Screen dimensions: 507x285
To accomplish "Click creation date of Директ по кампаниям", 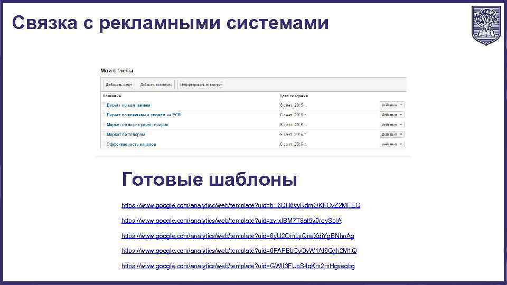I will 293,105.
